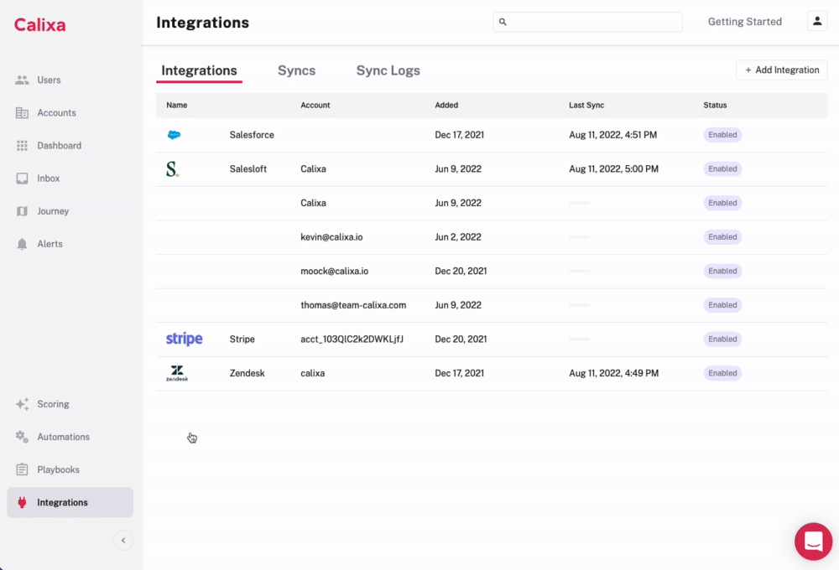Open the user profile icon menu
Screen dimensions: 839x570
817,22
